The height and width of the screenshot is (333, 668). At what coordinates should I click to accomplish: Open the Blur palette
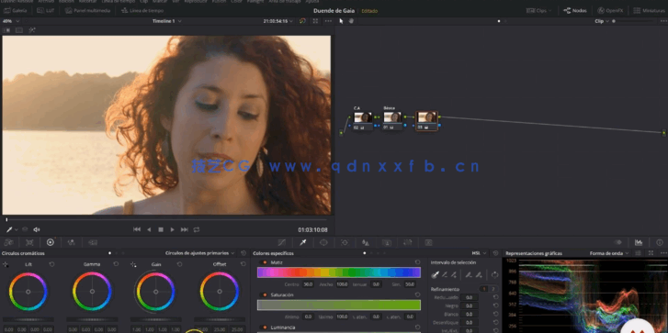tap(366, 242)
